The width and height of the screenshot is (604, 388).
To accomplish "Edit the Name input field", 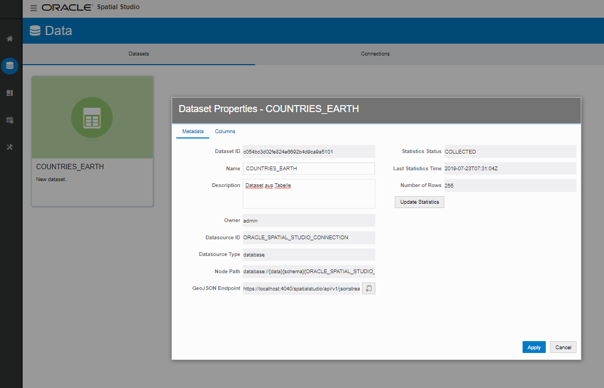I will pos(309,169).
